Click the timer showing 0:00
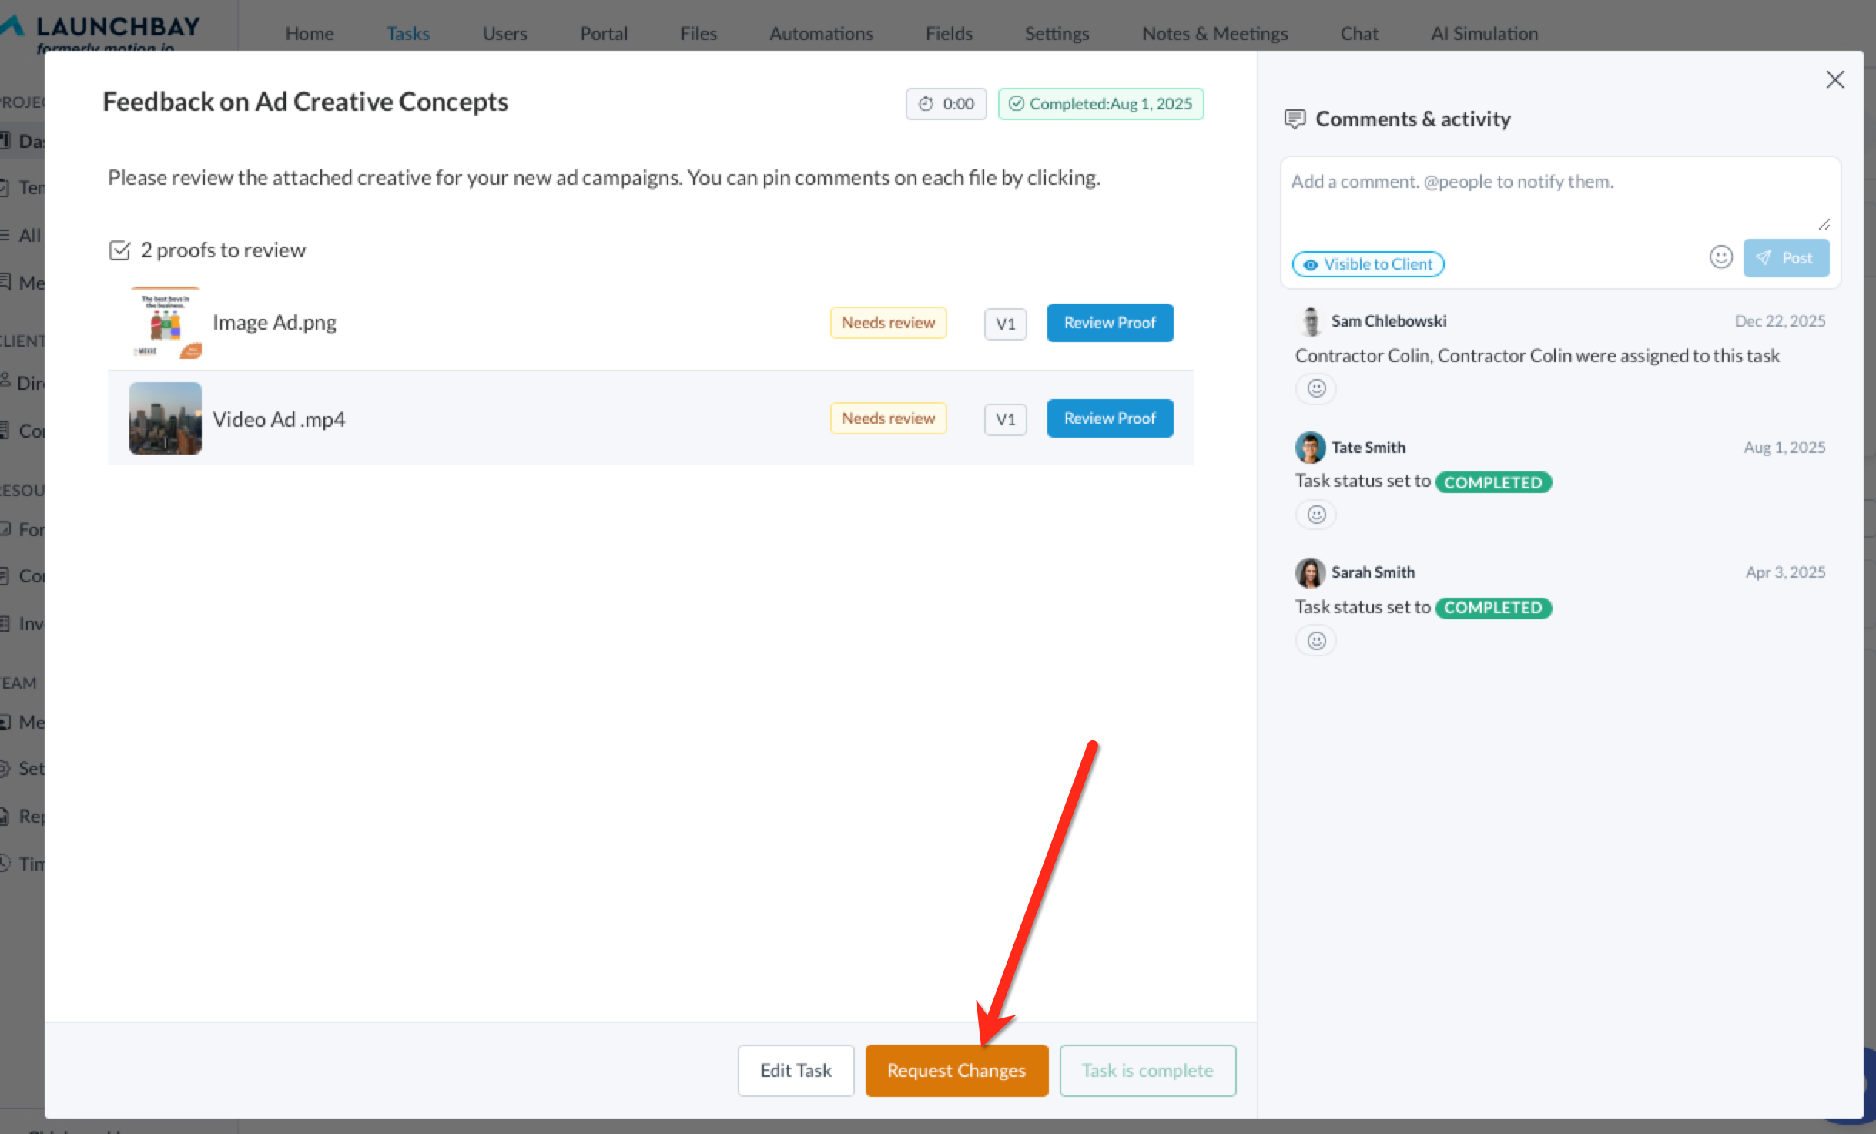 pyautogui.click(x=946, y=104)
